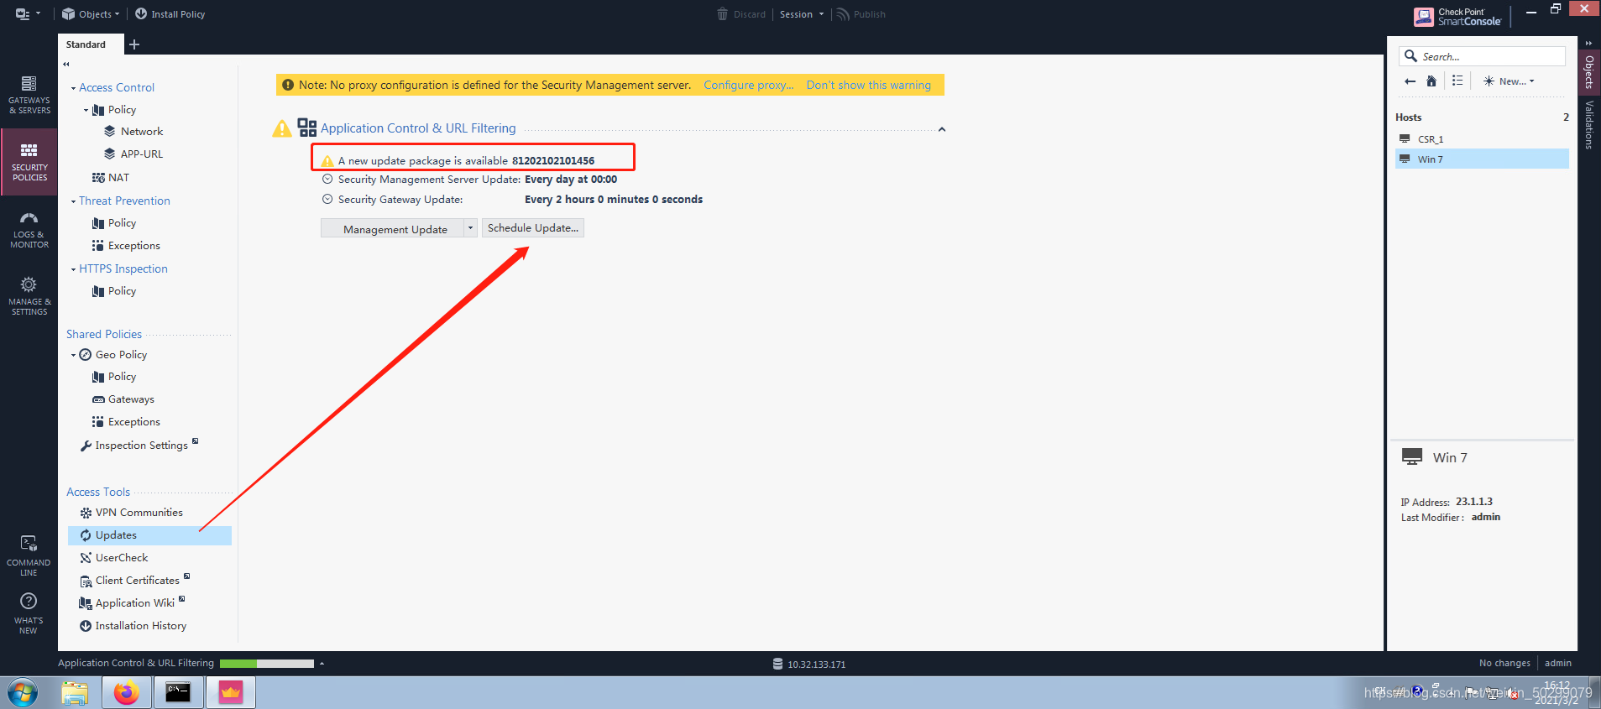The image size is (1601, 709).
Task: Open the Command Line tool
Action: coord(29,555)
